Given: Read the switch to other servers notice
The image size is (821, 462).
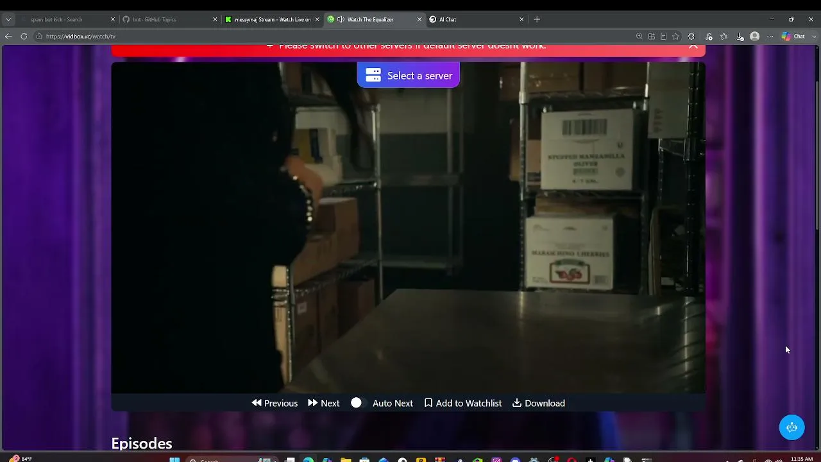Looking at the screenshot, I should (412, 46).
